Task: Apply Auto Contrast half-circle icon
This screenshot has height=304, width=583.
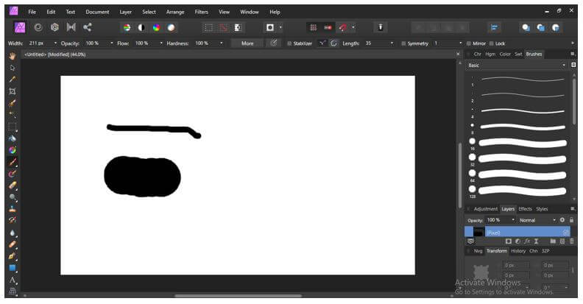Action: [141, 27]
